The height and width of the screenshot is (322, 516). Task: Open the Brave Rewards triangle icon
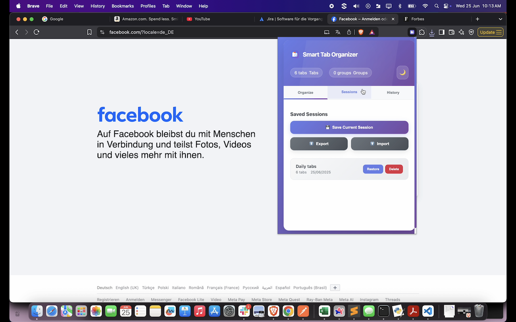click(372, 32)
